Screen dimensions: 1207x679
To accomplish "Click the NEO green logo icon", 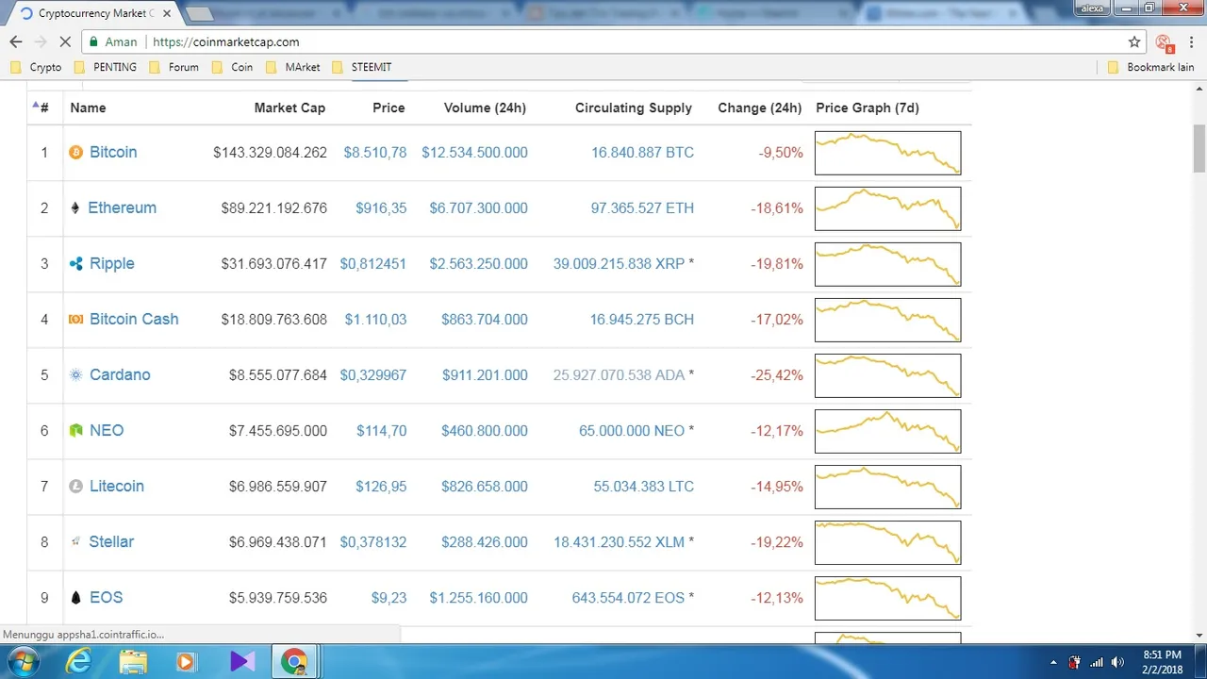I will 76,430.
